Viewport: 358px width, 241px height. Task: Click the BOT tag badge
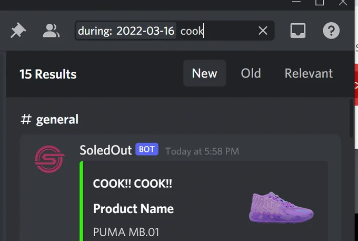[147, 149]
